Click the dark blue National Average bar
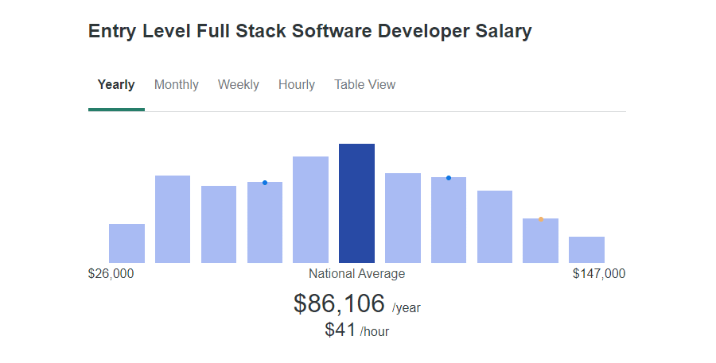The width and height of the screenshot is (716, 363). 356,203
